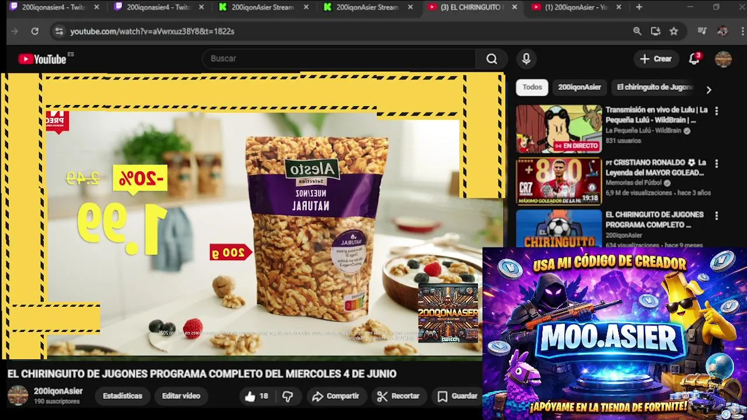Screen dimensions: 747x420
Task: Open El Chiringuito recommended video thumbnail
Action: pyautogui.click(x=558, y=228)
